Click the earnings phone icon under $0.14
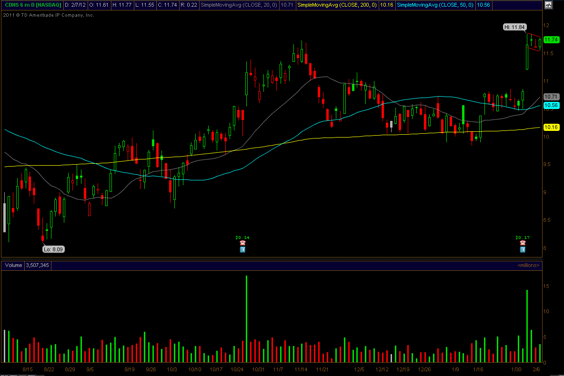The height and width of the screenshot is (376, 564). [x=242, y=243]
